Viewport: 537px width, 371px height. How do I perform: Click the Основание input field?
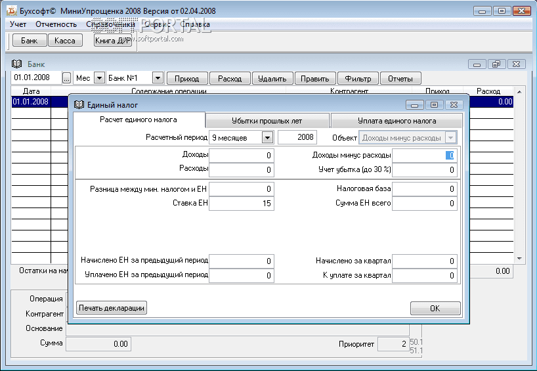click(x=238, y=329)
